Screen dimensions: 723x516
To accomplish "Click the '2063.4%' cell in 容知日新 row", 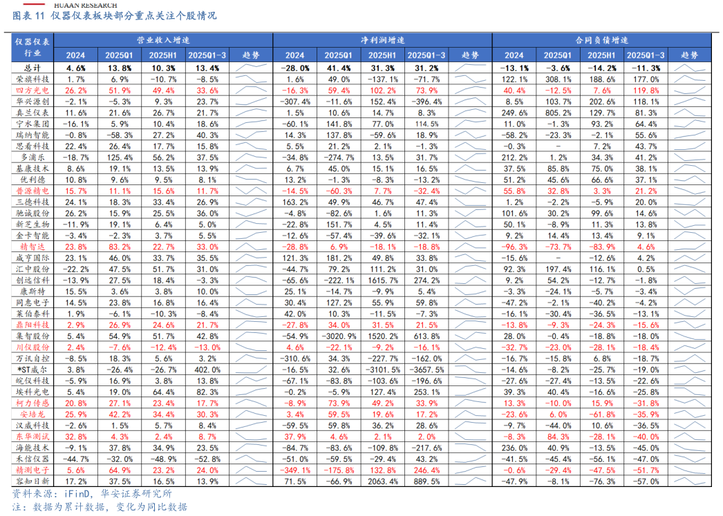I will click(x=383, y=481).
